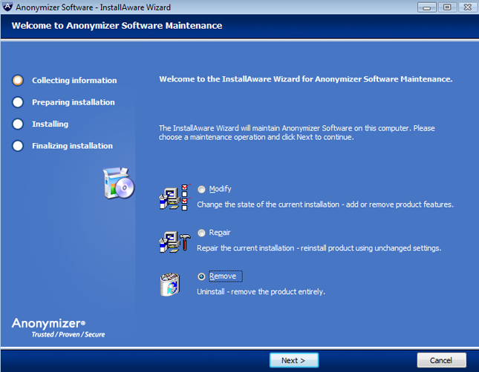Click the Uninstall description text under Remove

(261, 291)
